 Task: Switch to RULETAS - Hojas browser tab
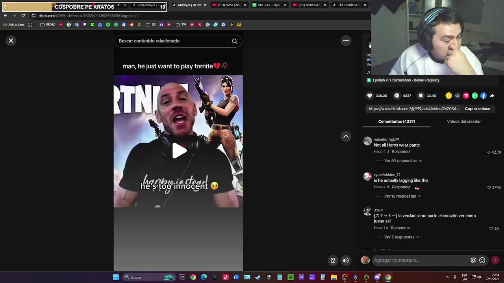click(x=270, y=5)
